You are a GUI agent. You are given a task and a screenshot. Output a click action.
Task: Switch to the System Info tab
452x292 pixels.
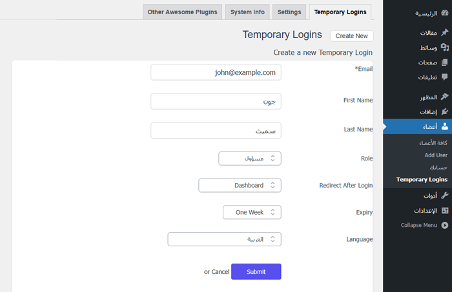[247, 12]
